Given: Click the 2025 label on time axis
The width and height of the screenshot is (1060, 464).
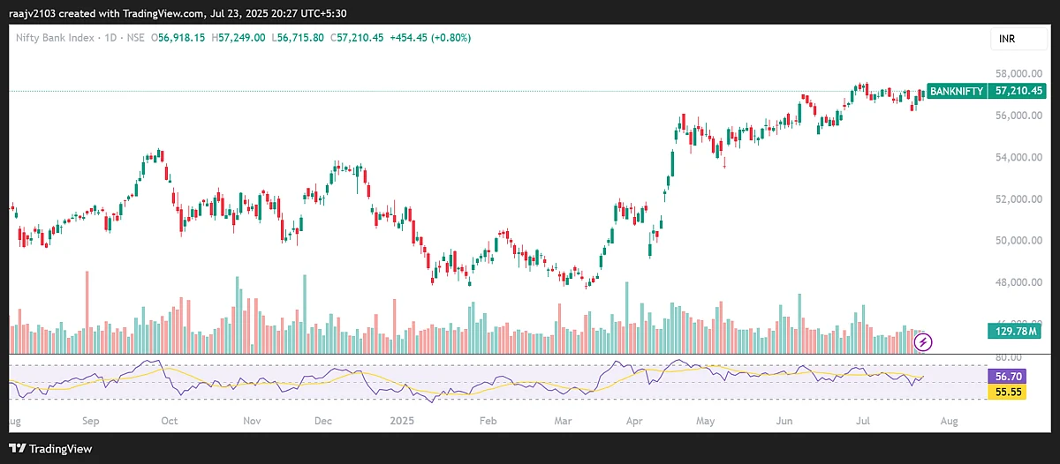Looking at the screenshot, I should pyautogui.click(x=402, y=422).
